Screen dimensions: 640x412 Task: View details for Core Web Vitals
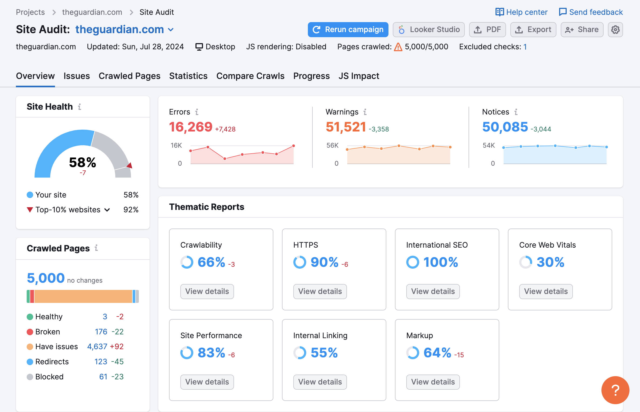pos(546,291)
